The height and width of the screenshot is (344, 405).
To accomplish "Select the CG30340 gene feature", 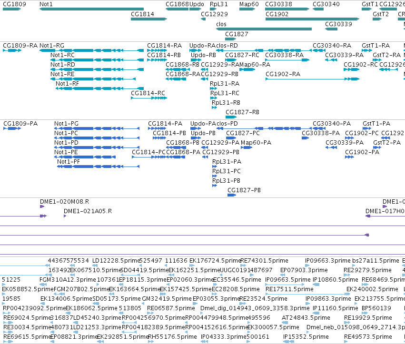I will pos(318,9).
